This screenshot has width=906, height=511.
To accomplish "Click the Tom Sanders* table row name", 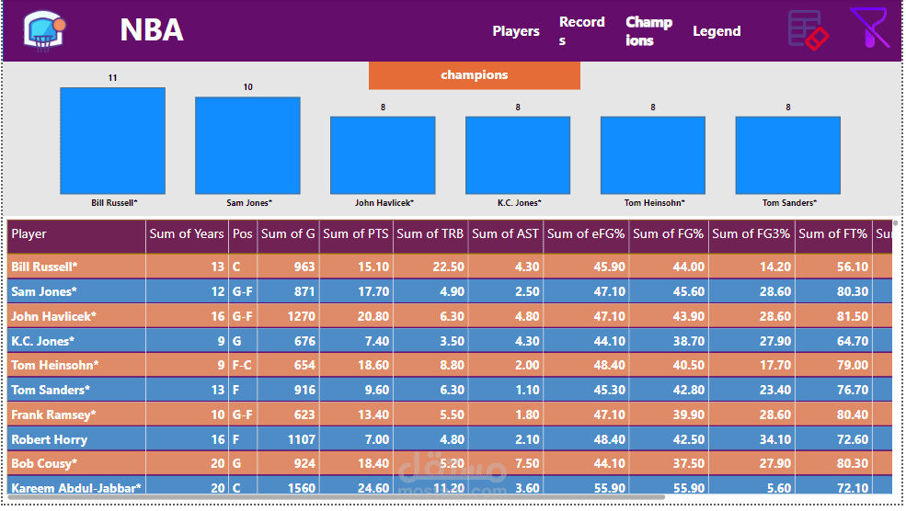I will (x=51, y=391).
